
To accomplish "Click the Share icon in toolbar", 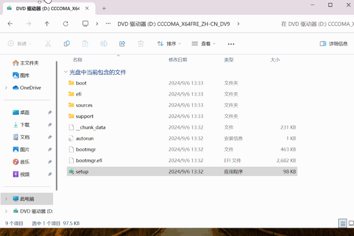I will tap(122, 44).
